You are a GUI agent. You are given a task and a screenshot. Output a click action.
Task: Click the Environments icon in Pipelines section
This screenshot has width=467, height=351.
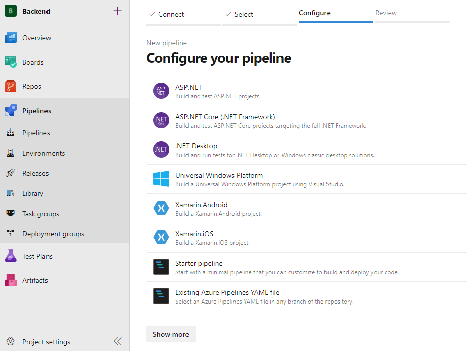(x=11, y=153)
